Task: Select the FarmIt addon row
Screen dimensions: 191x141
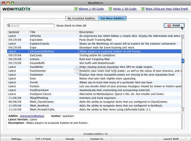Action: pos(94,82)
